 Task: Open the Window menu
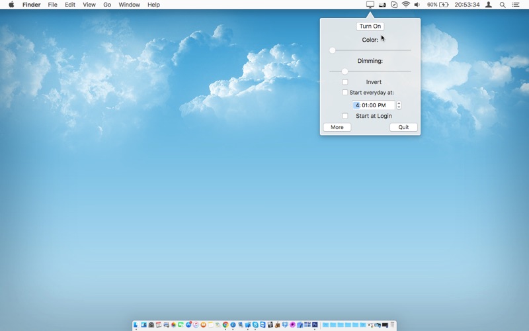click(x=129, y=5)
